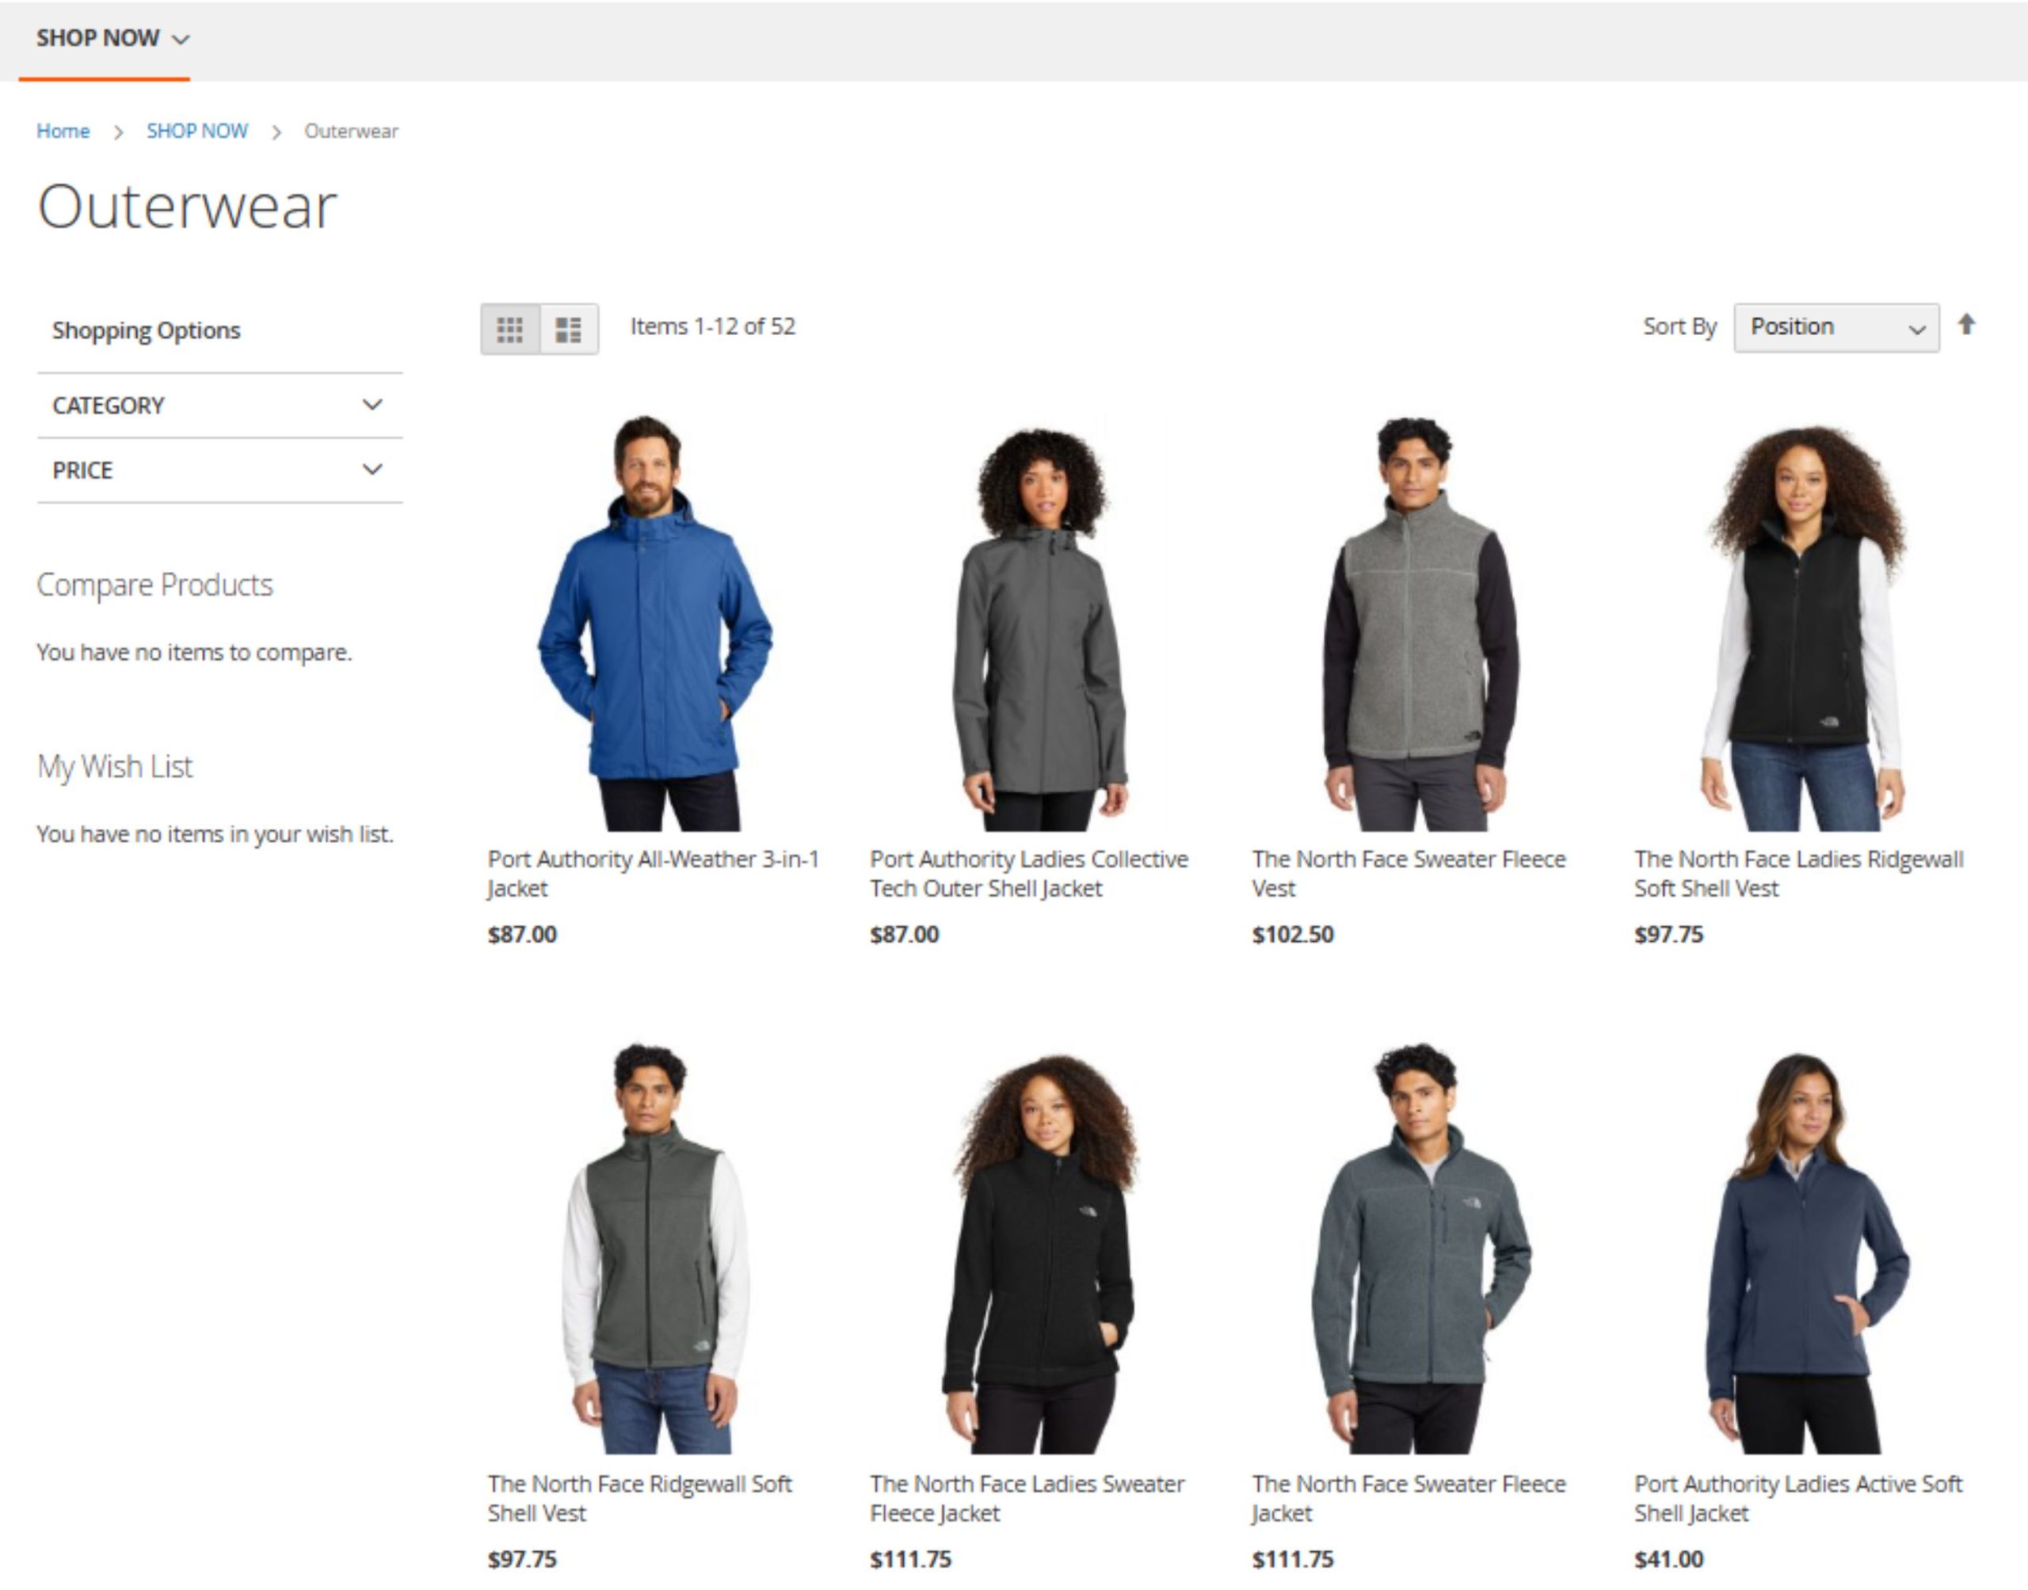Open The North Face Ridgewall Soft Shell Vest link

point(639,1498)
